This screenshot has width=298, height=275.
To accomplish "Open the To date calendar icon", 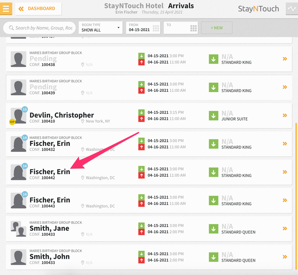I will tap(193, 28).
